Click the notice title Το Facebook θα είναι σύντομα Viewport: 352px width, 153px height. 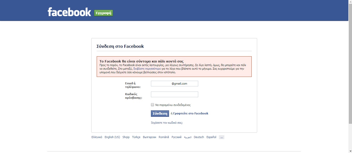[x=141, y=61]
